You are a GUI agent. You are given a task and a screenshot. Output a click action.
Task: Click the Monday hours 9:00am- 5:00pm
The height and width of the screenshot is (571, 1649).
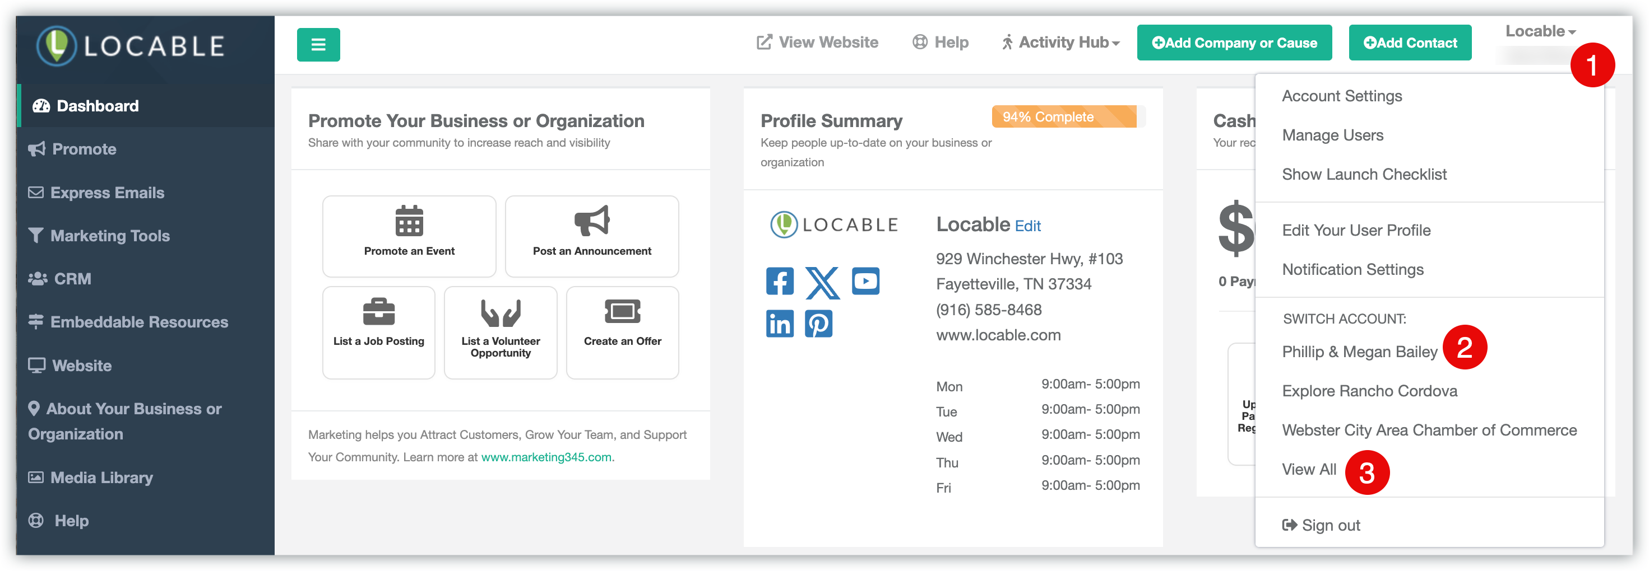tap(1090, 383)
